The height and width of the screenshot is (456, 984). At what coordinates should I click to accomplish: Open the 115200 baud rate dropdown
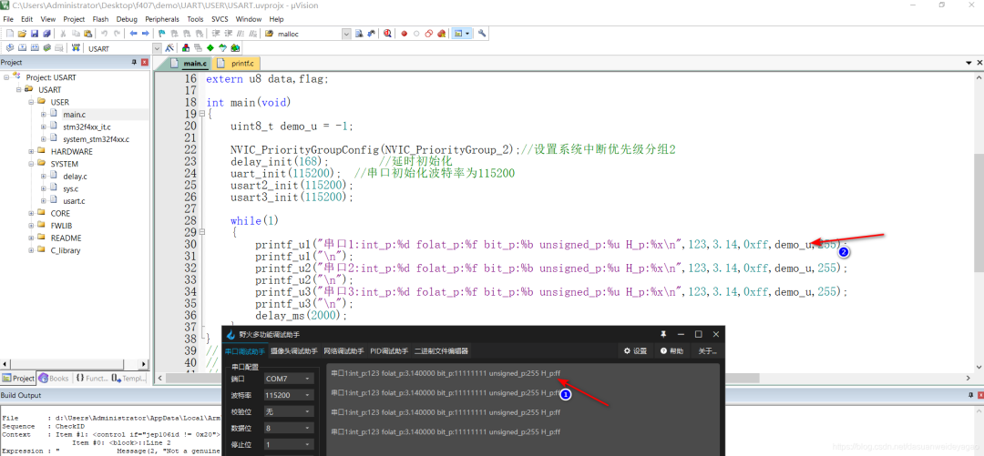pyautogui.click(x=289, y=395)
